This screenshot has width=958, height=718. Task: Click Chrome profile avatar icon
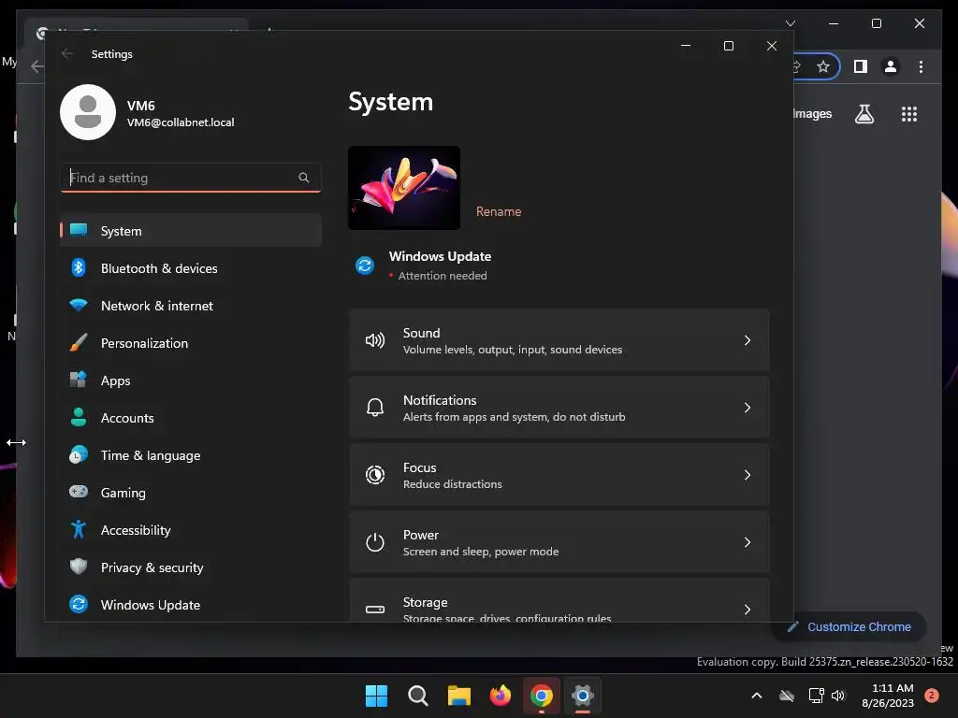click(x=891, y=66)
